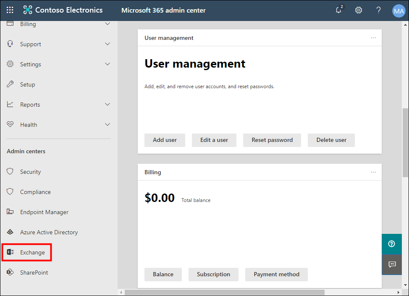This screenshot has width=409, height=296.
Task: Click the vertical scrollbar thumb
Action: click(x=405, y=143)
